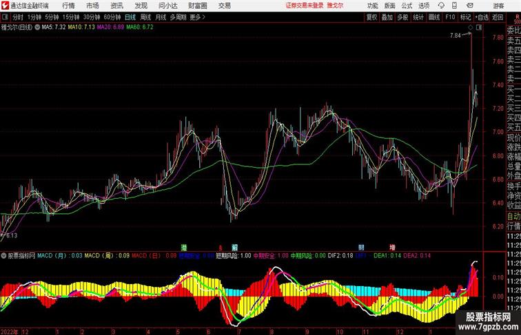Open the 资讯 menu

(116, 6)
